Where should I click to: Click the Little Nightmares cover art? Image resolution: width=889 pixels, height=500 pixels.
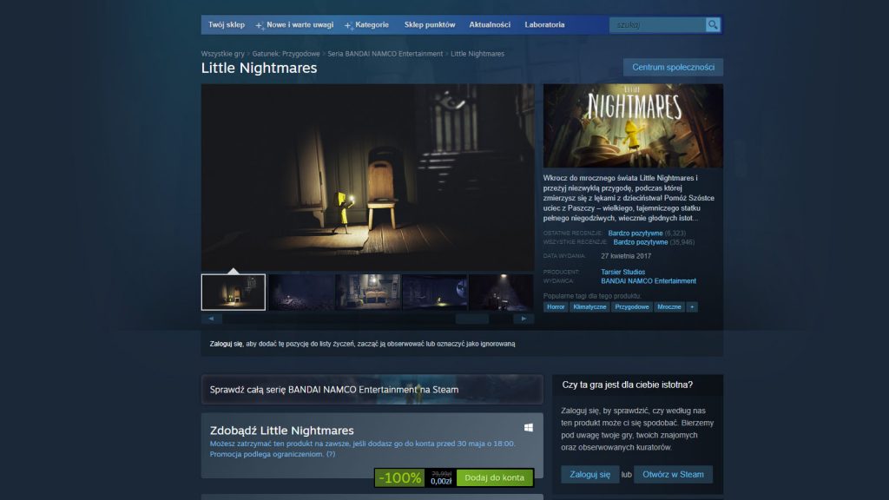tap(633, 126)
